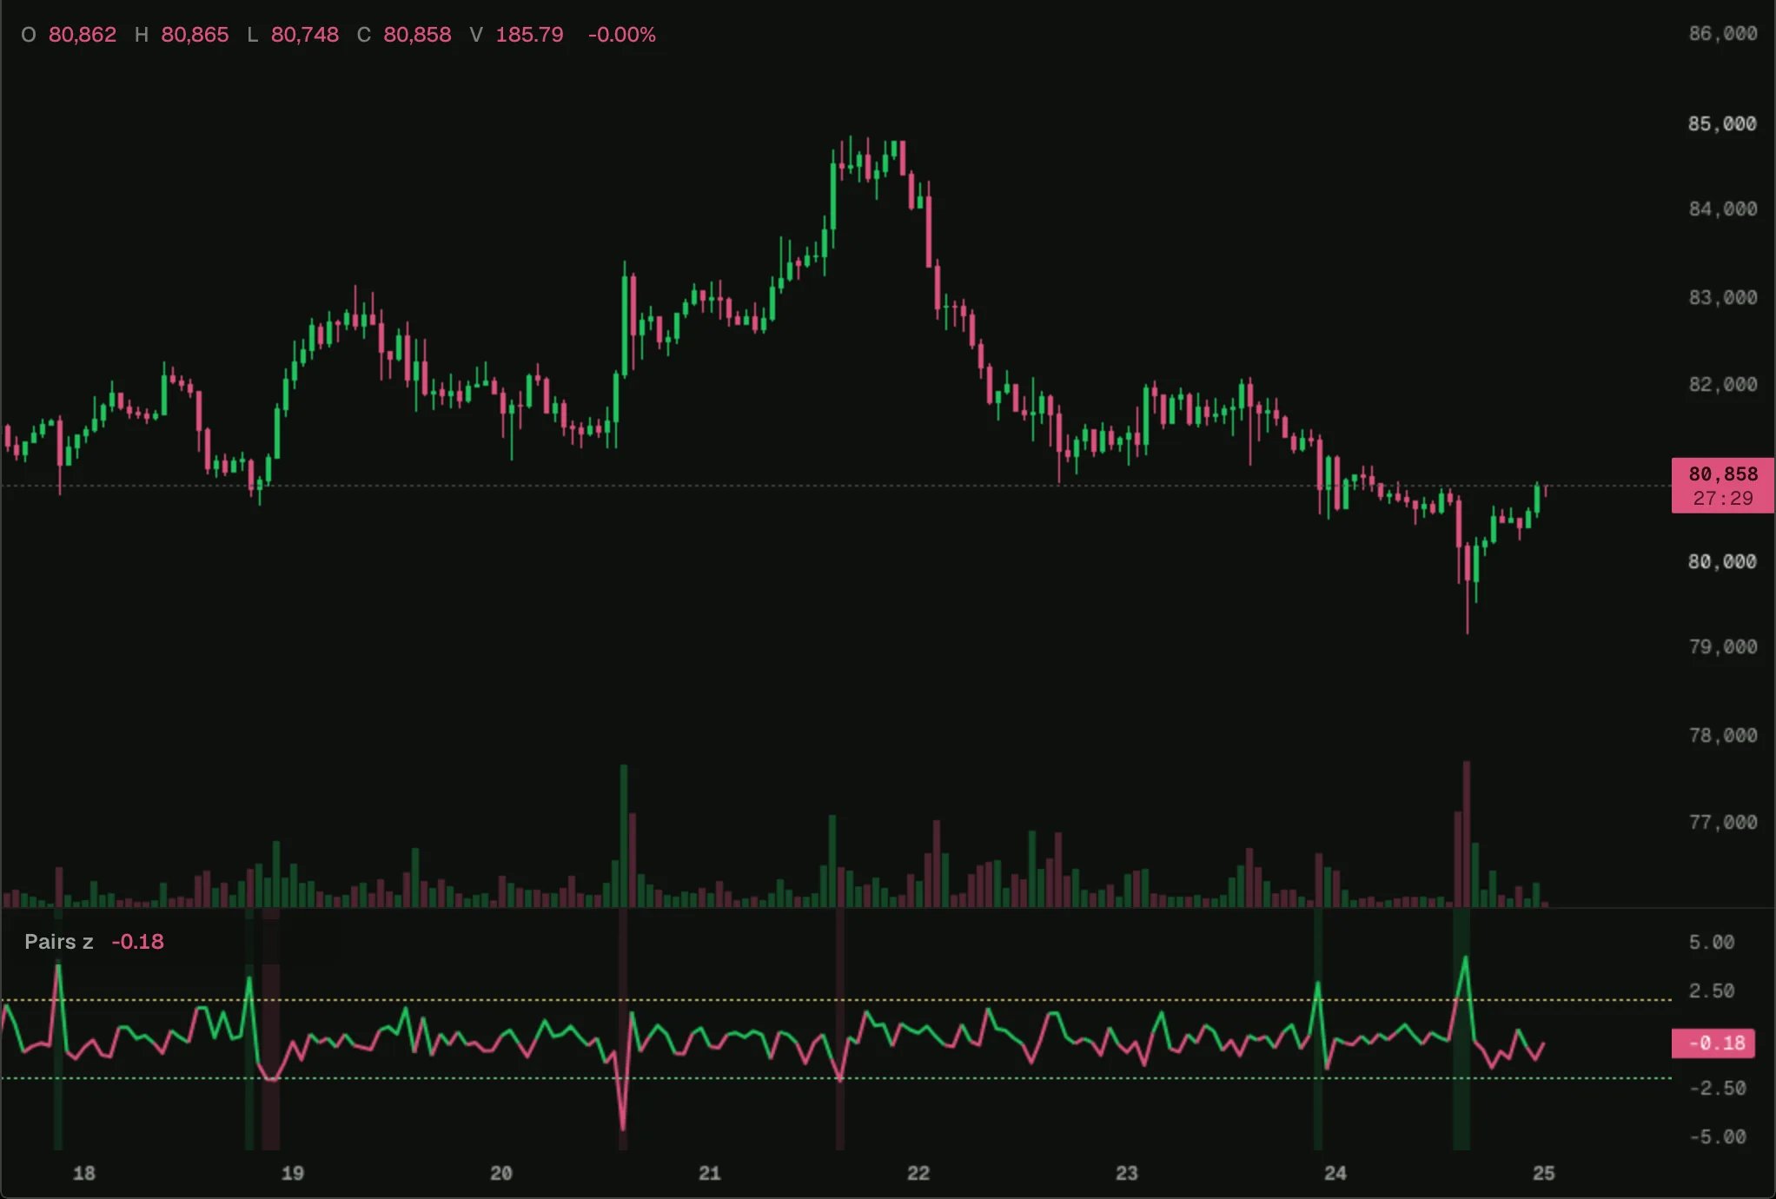The height and width of the screenshot is (1199, 1776).
Task: Click date 23 on the time axis
Action: click(x=1127, y=1174)
